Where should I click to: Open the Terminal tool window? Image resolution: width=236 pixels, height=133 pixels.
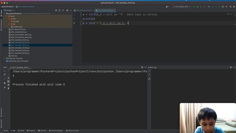42,130
